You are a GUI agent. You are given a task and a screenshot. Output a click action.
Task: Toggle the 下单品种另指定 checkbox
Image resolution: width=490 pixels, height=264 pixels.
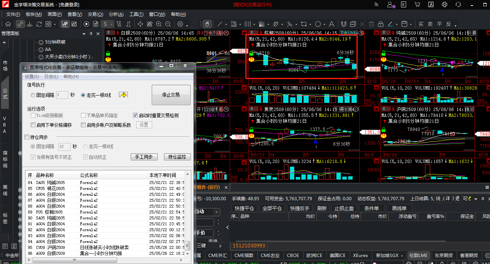[x=83, y=115]
